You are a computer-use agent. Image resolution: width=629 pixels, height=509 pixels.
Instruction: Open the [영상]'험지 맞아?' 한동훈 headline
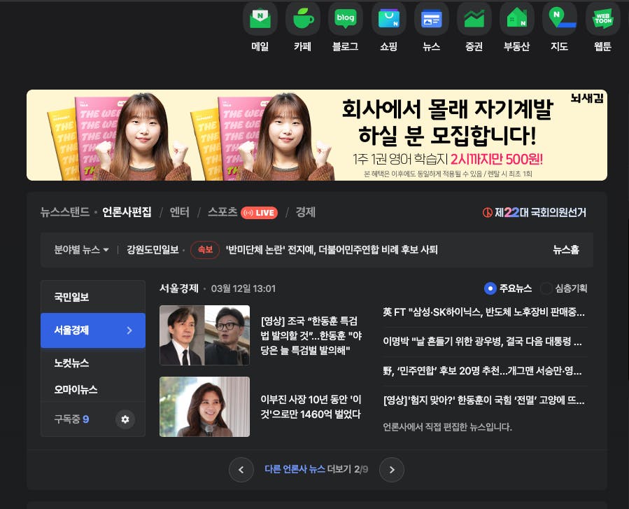[483, 400]
